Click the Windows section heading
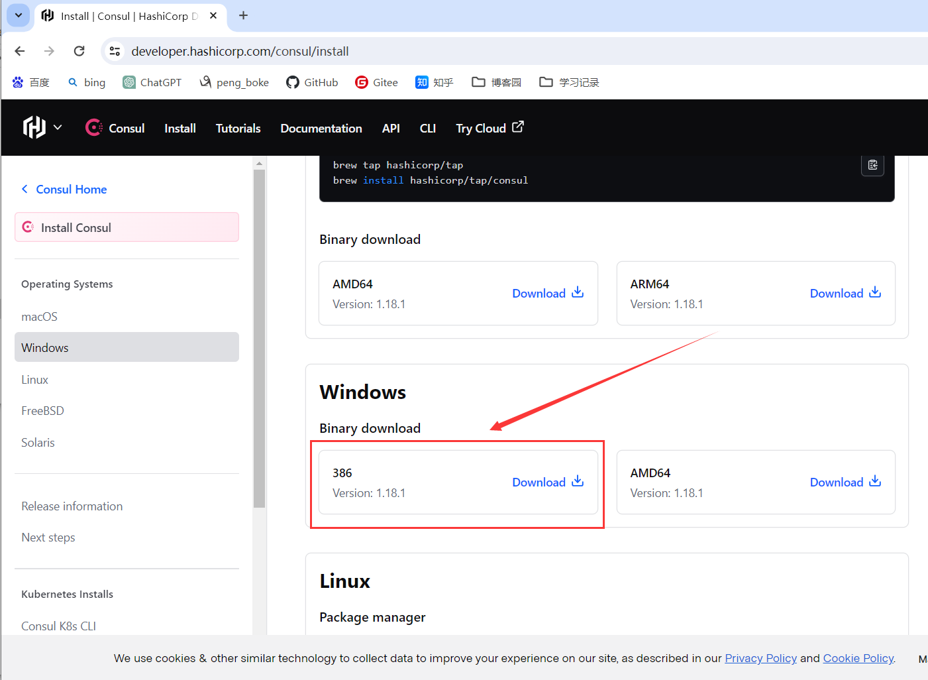 (362, 392)
